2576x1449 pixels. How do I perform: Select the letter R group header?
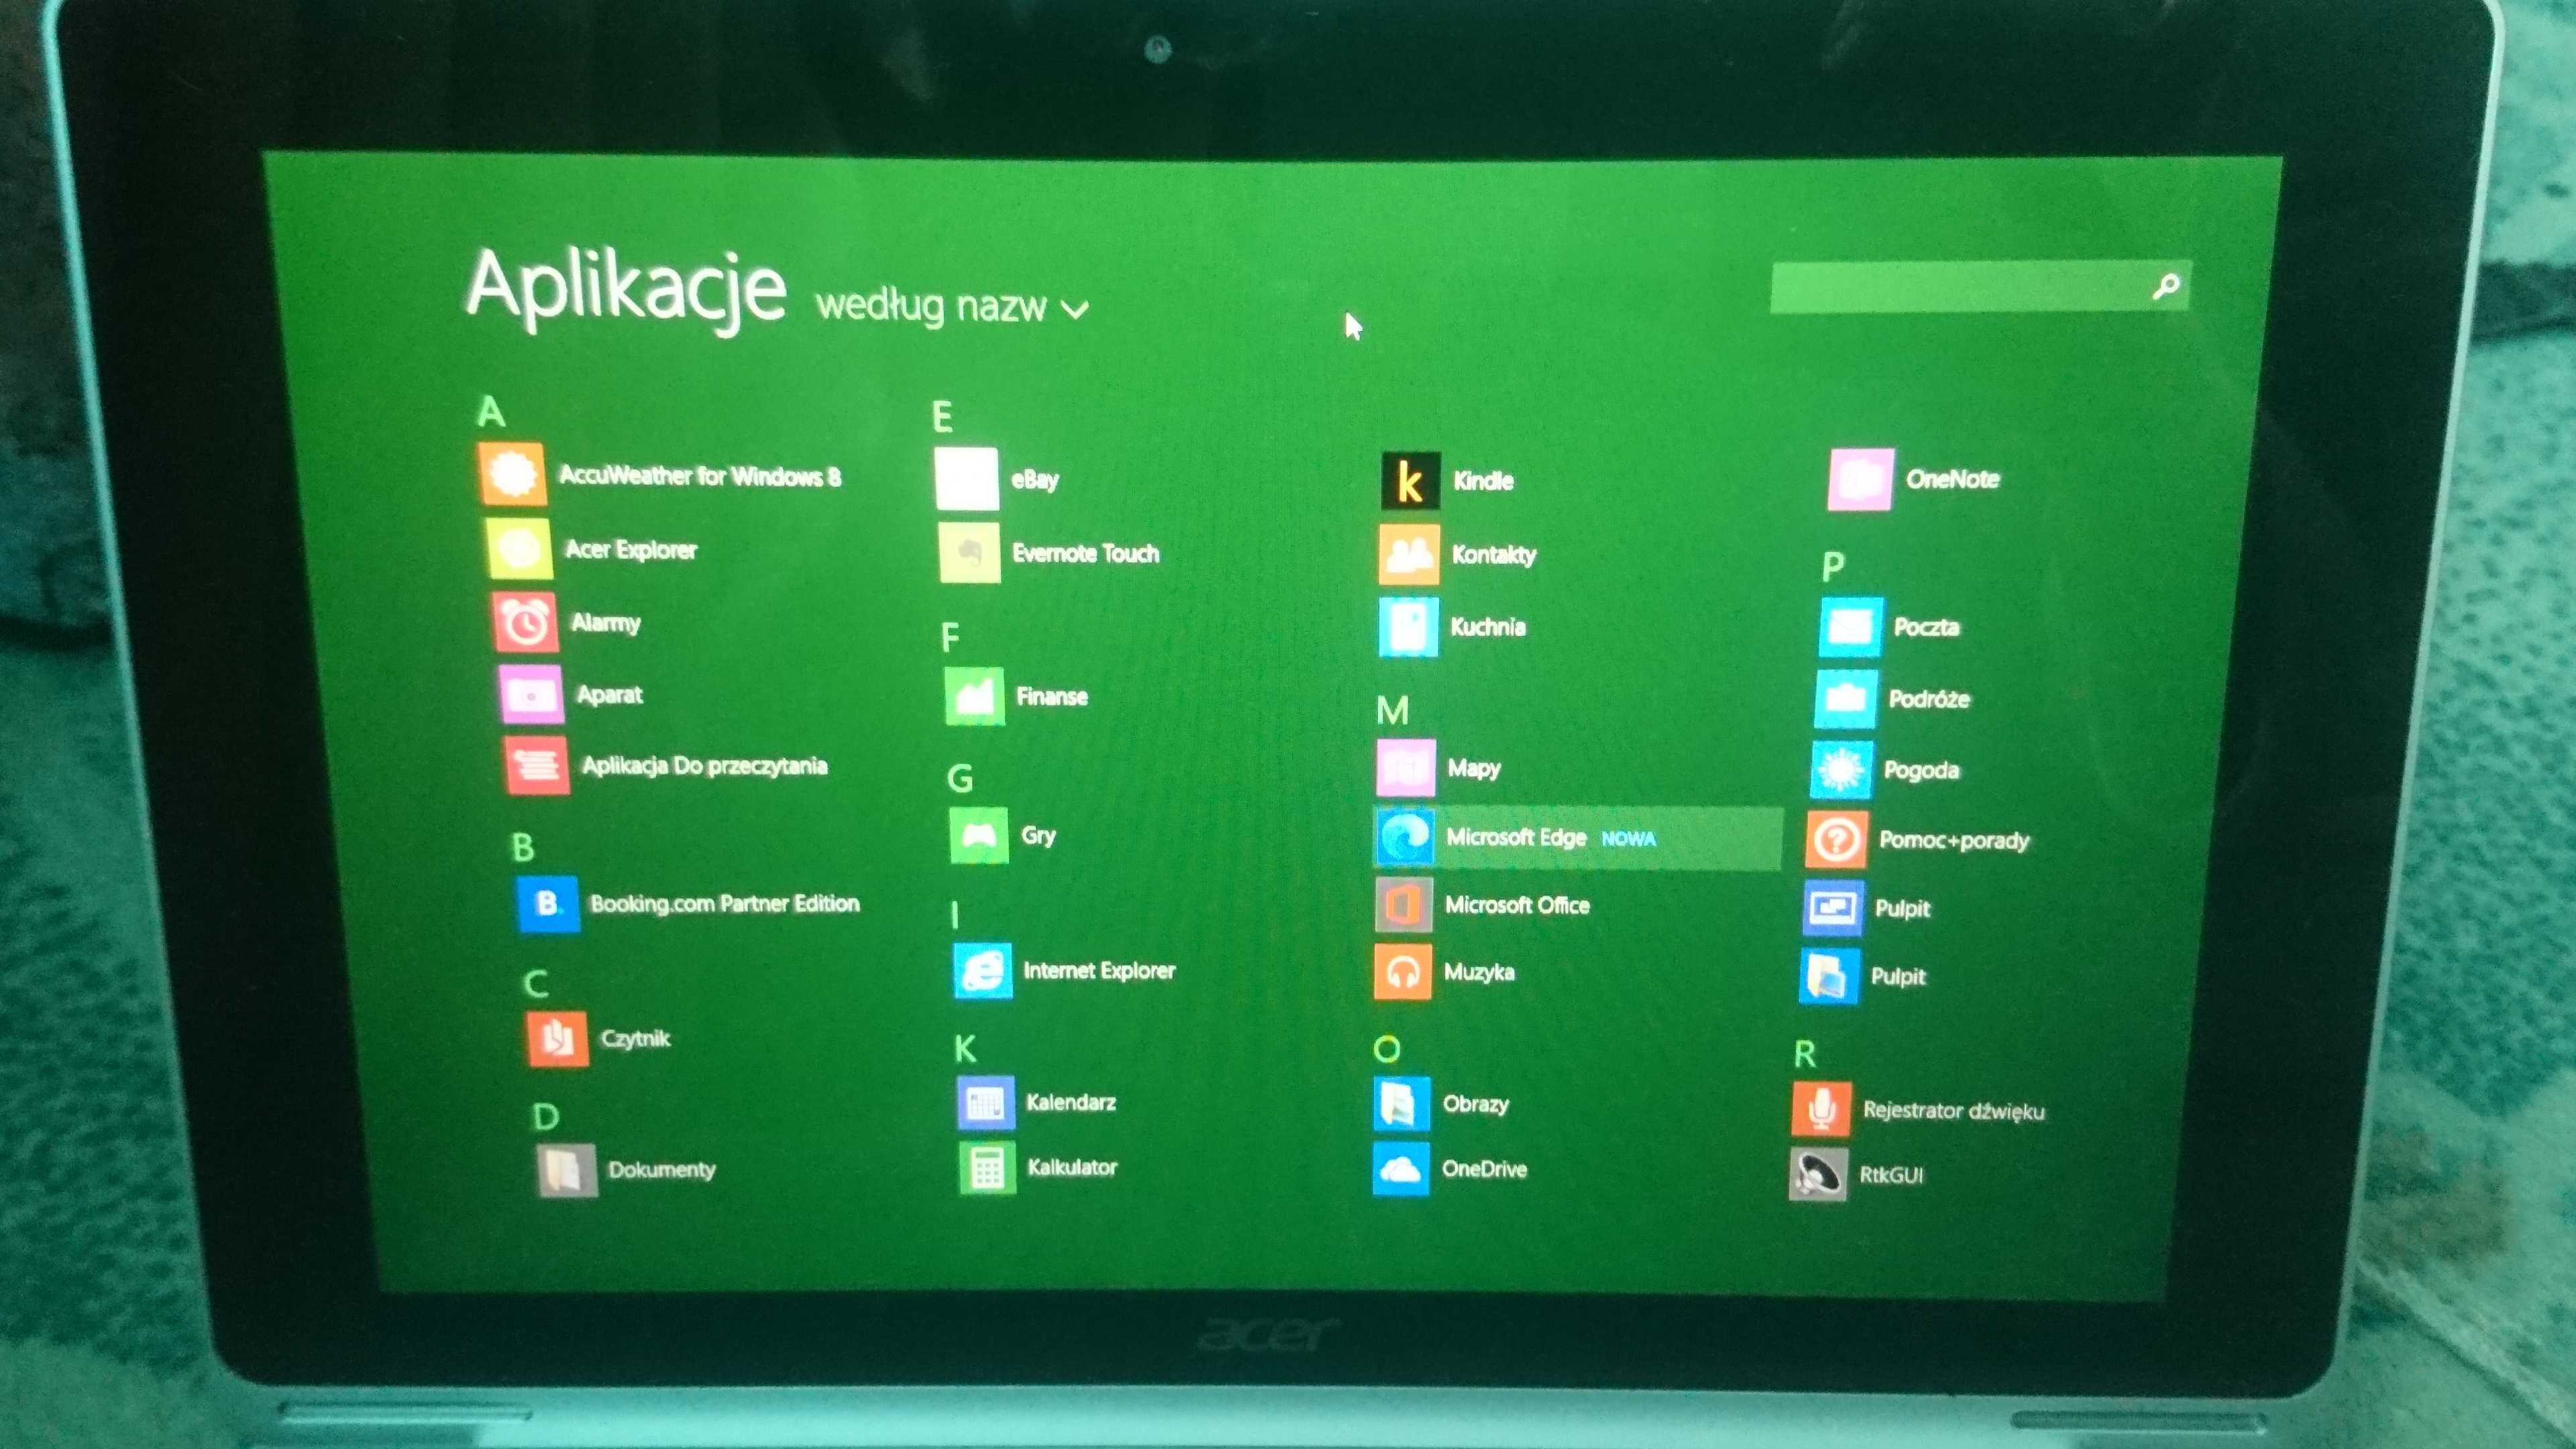pyautogui.click(x=1805, y=1054)
